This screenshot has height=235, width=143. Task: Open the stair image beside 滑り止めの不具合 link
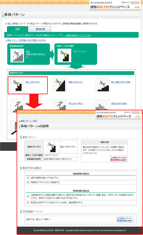tap(60, 105)
